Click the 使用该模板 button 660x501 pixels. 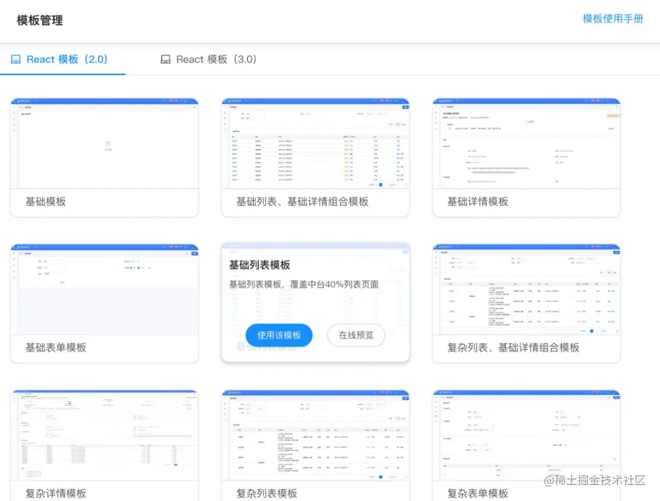279,335
